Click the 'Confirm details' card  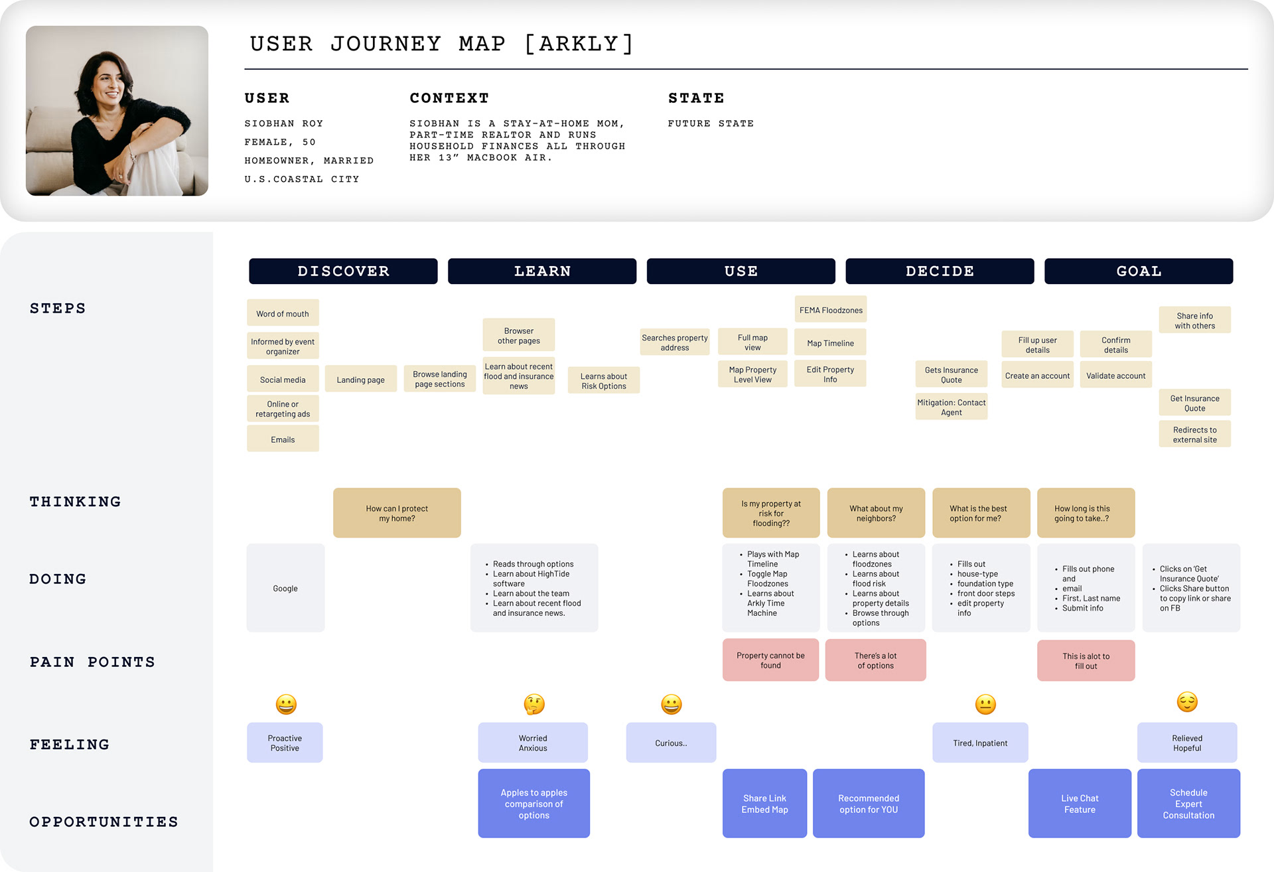(1115, 344)
